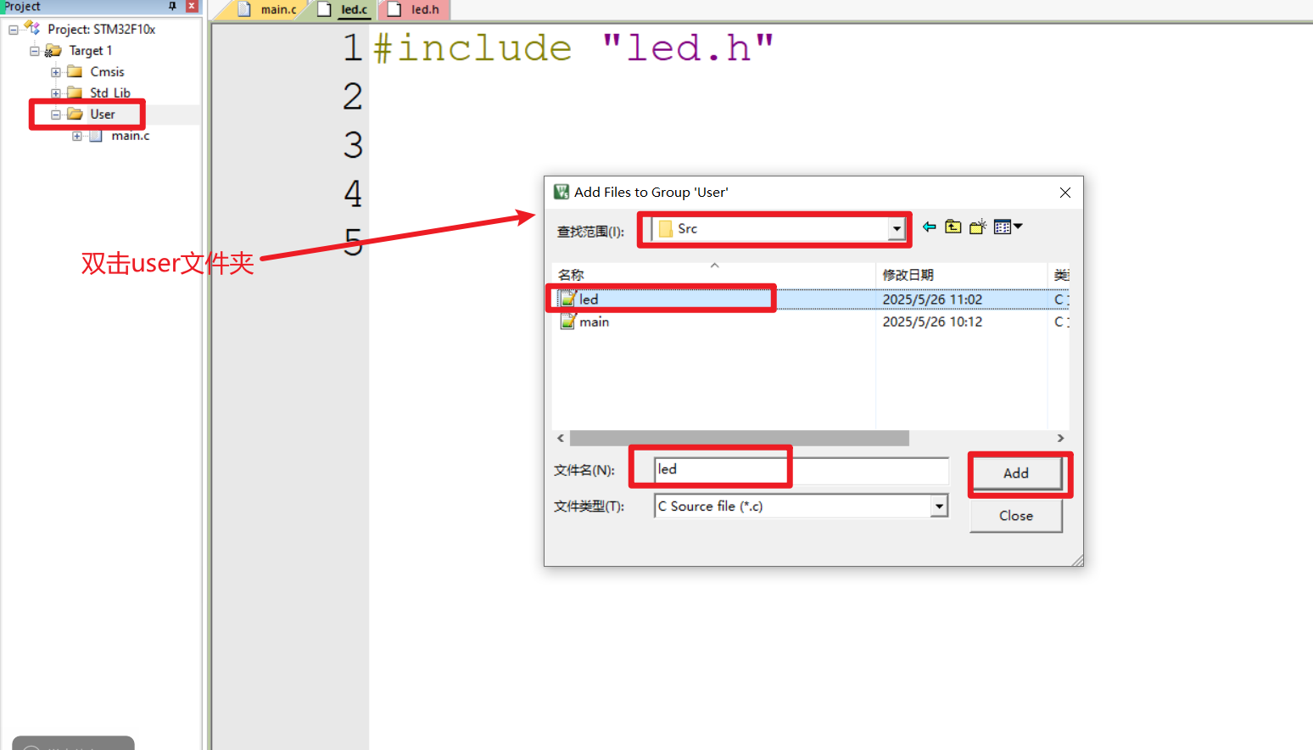This screenshot has height=750, width=1313.
Task: Pin the Project panel
Action: tap(173, 6)
